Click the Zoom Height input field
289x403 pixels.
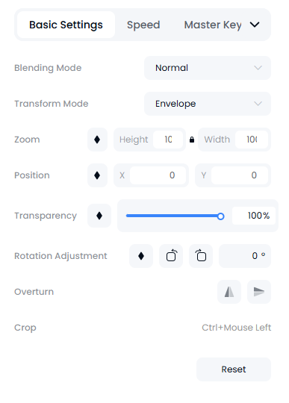168,140
